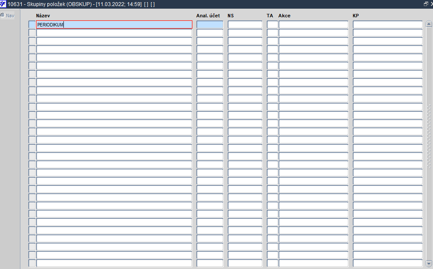This screenshot has width=433, height=269.
Task: Click the Anal. účet column header
Action: pyautogui.click(x=208, y=16)
